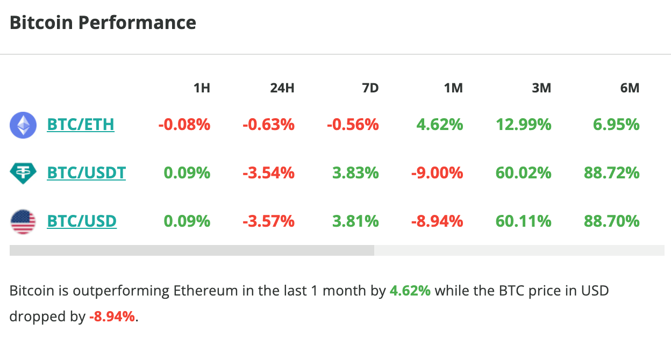Select the 6M column header
This screenshot has height=353, width=671.
click(630, 88)
